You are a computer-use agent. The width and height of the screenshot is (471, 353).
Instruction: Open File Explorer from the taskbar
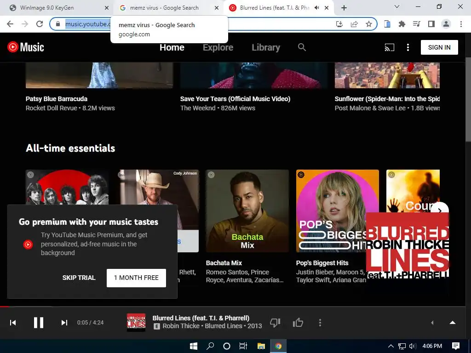[x=261, y=346]
